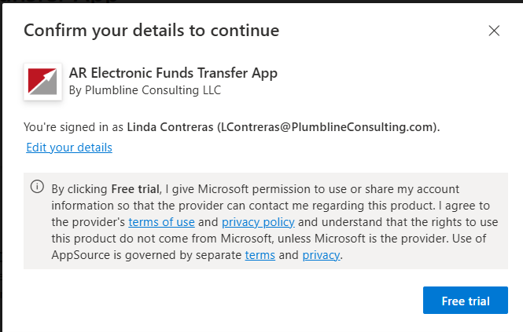Open the AppSource separate terms link

[x=260, y=255]
